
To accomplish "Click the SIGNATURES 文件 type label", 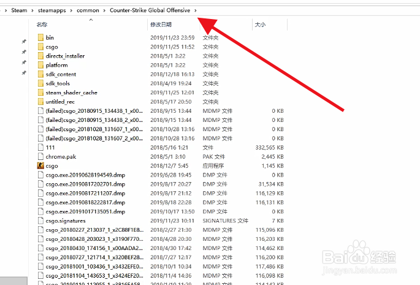I will pyautogui.click(x=225, y=221).
